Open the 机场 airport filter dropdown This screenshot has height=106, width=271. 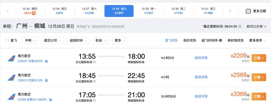101,40
